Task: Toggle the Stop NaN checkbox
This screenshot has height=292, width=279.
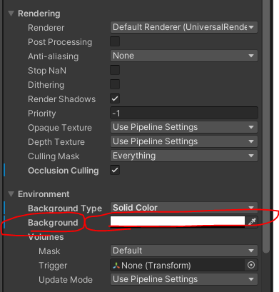Action: click(115, 70)
